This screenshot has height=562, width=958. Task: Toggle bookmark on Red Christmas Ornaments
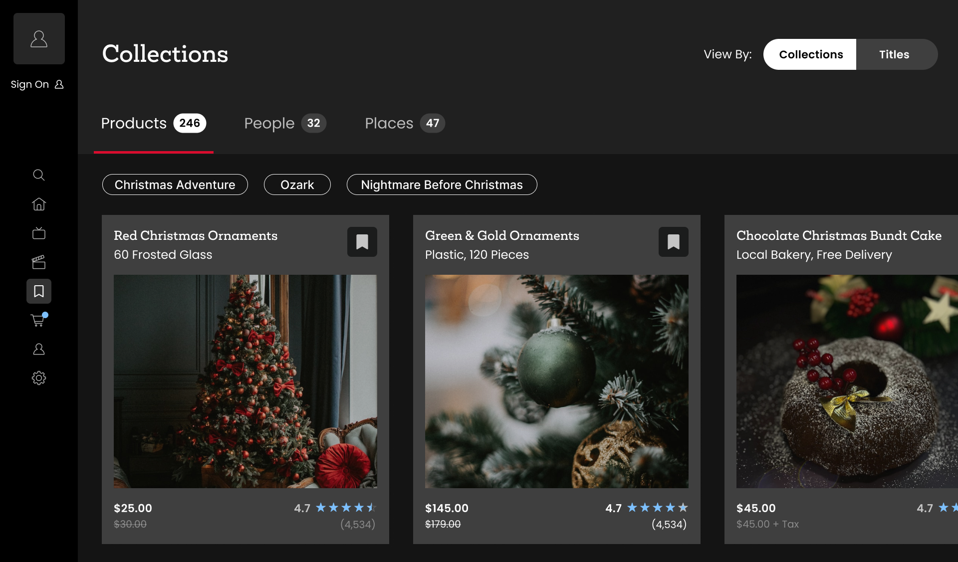[362, 242]
